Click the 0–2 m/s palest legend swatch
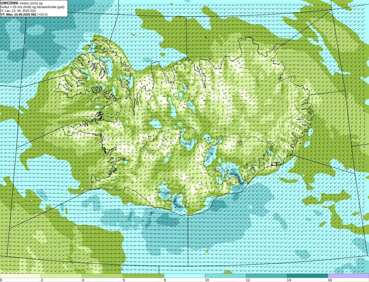 pyautogui.click(x=20, y=276)
